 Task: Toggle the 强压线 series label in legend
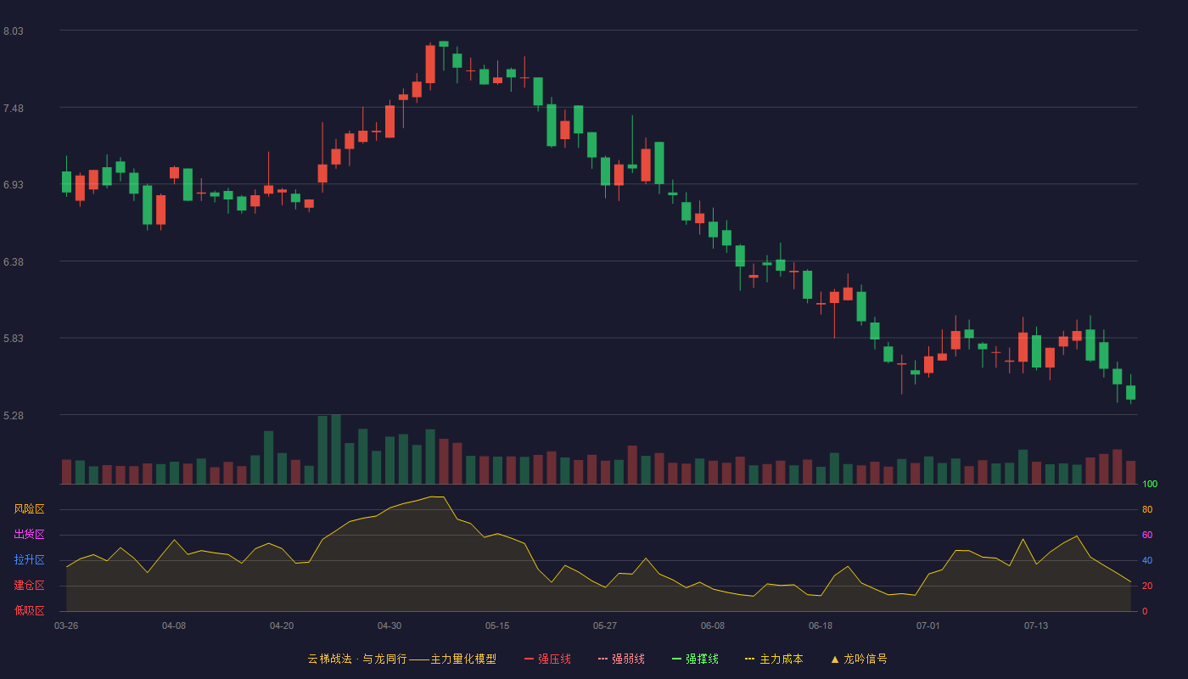554,659
